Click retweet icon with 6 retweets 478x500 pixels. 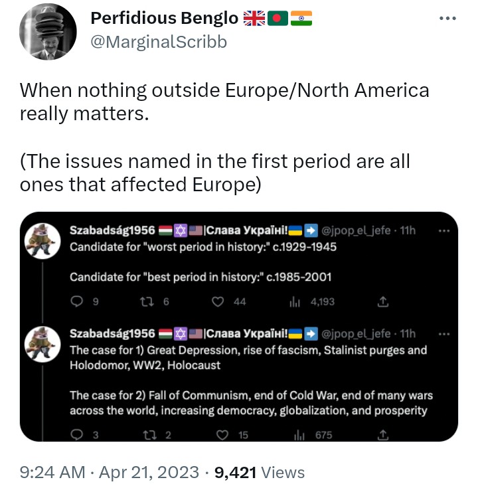tap(147, 301)
